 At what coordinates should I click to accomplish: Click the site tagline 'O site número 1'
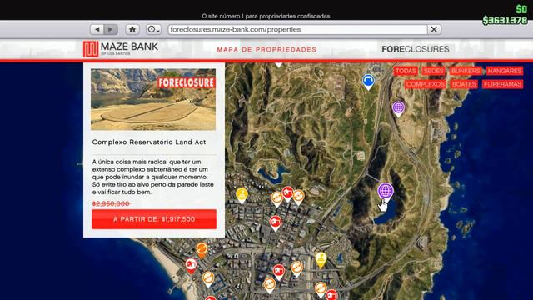(x=266, y=16)
